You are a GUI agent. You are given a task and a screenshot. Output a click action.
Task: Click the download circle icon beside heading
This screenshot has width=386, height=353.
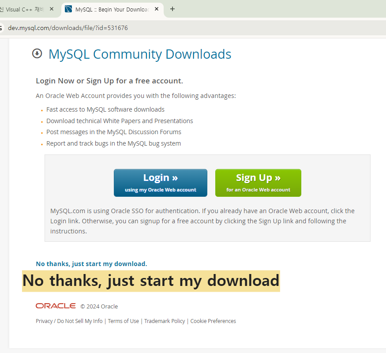(37, 53)
